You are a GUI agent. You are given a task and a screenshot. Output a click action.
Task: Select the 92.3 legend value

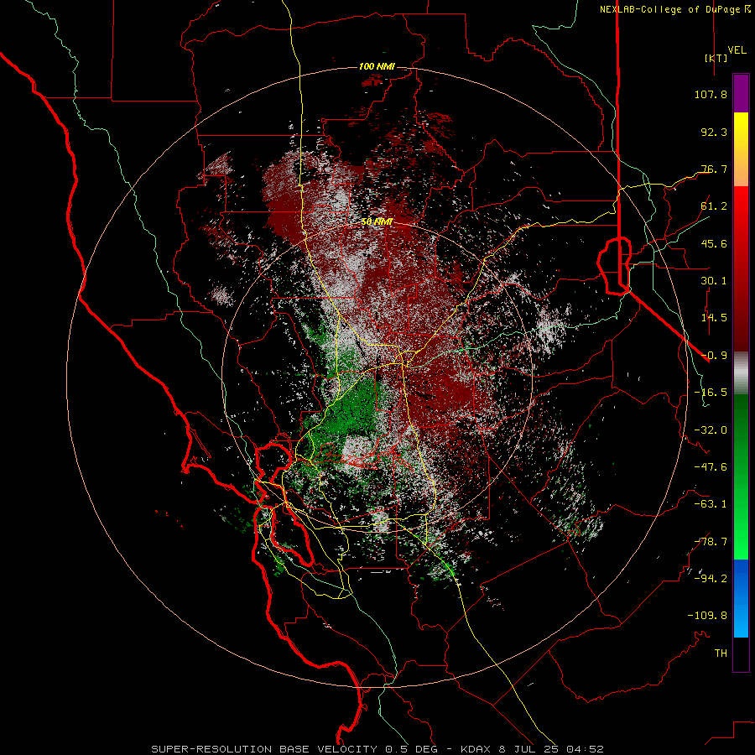(714, 132)
